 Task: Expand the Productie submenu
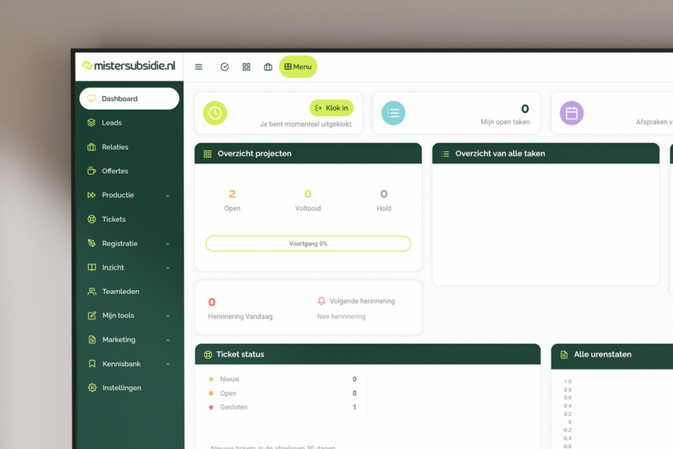[x=168, y=196]
